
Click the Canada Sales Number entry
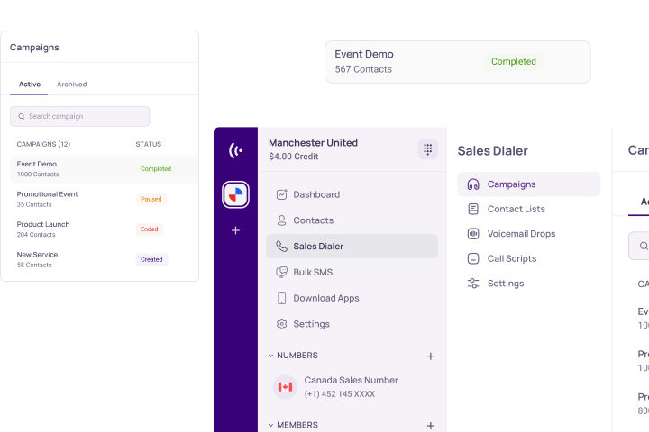pyautogui.click(x=352, y=386)
